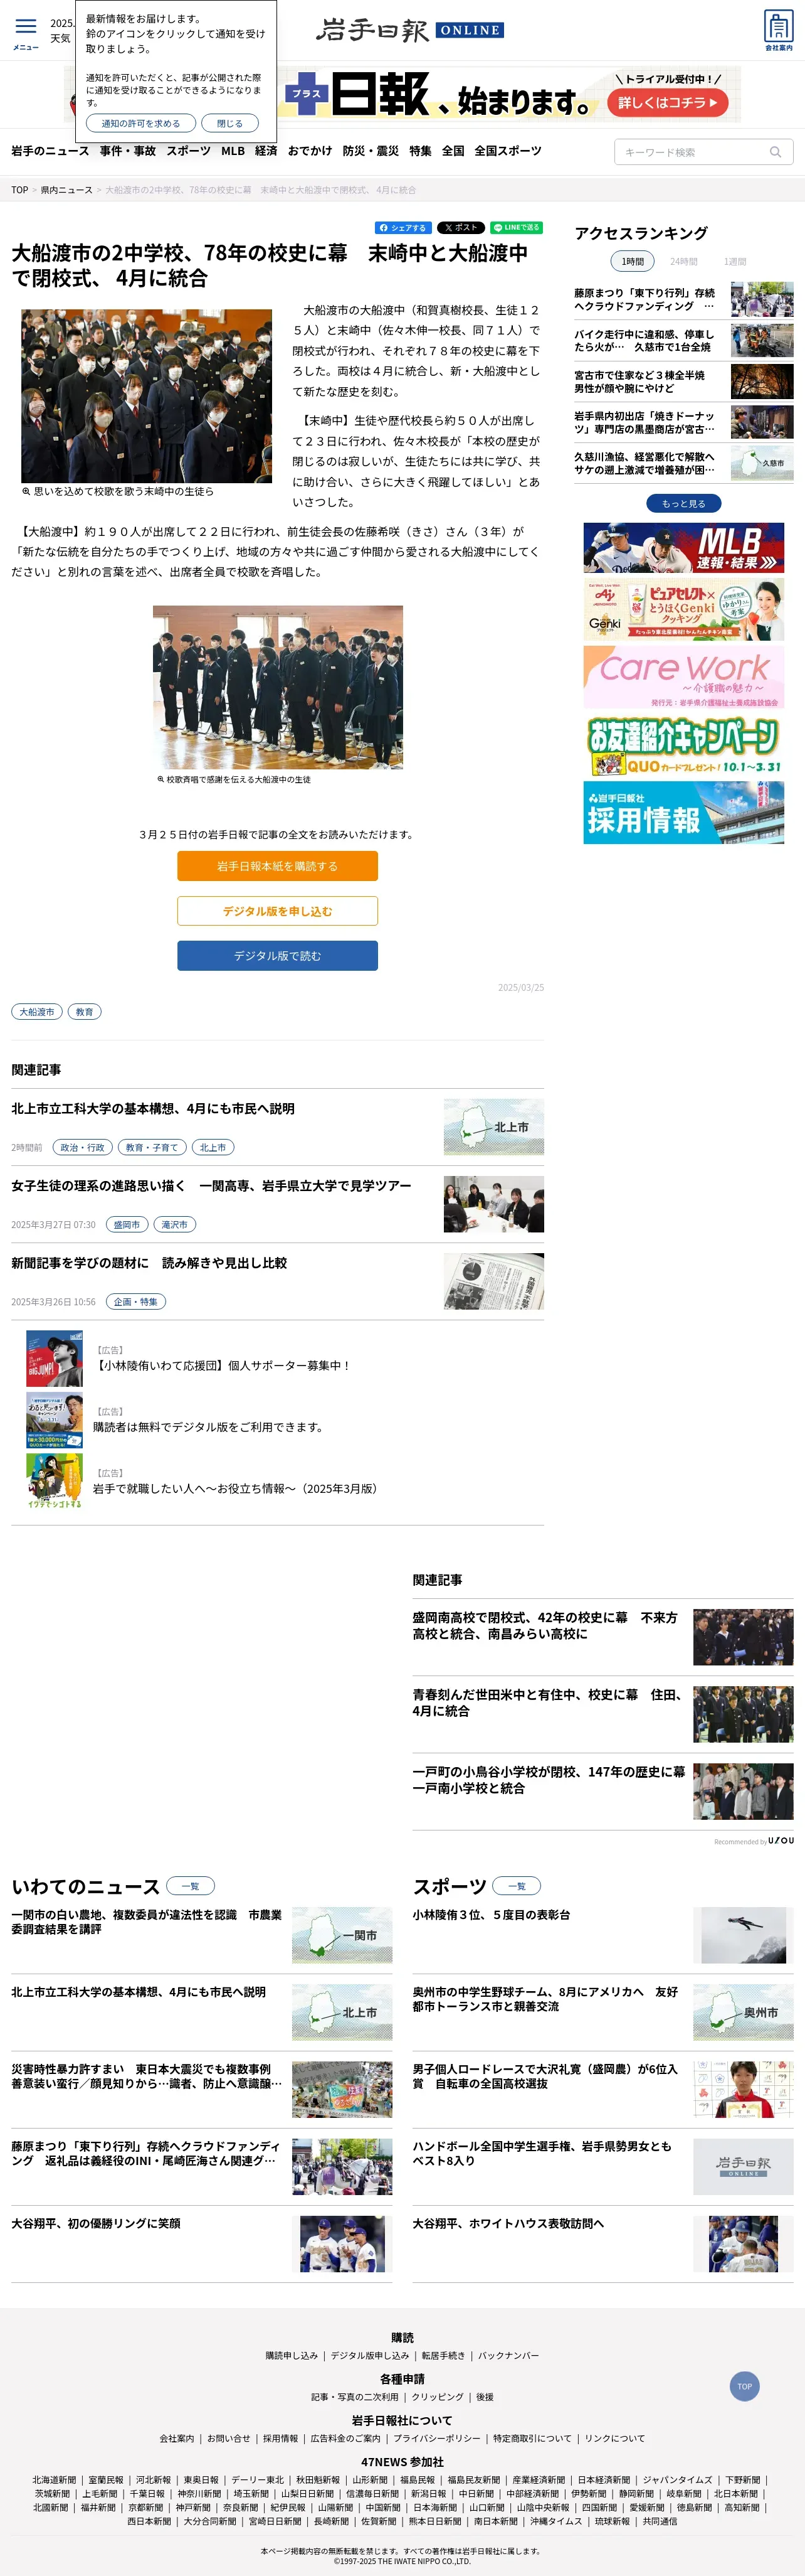Click the デジタル版を申し込む button
This screenshot has width=805, height=2576.
(278, 911)
